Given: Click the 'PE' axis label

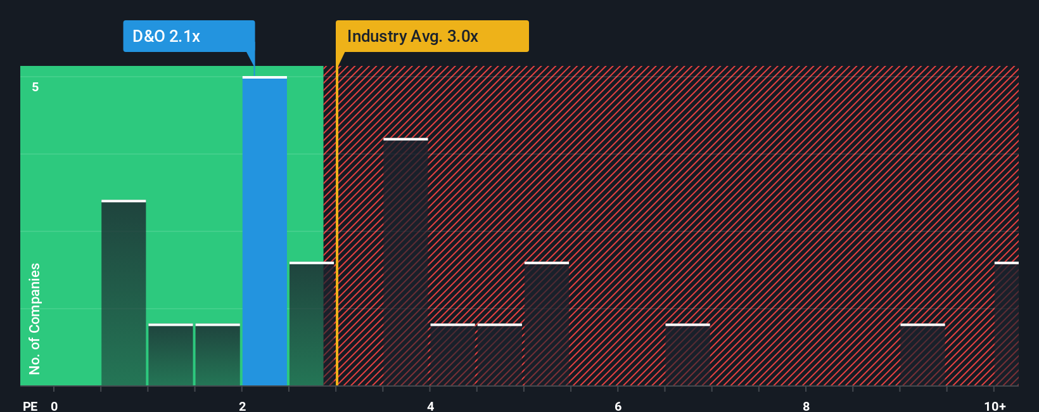Looking at the screenshot, I should (x=30, y=406).
